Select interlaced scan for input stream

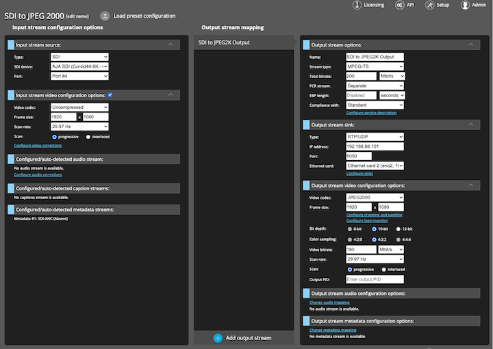(x=88, y=137)
